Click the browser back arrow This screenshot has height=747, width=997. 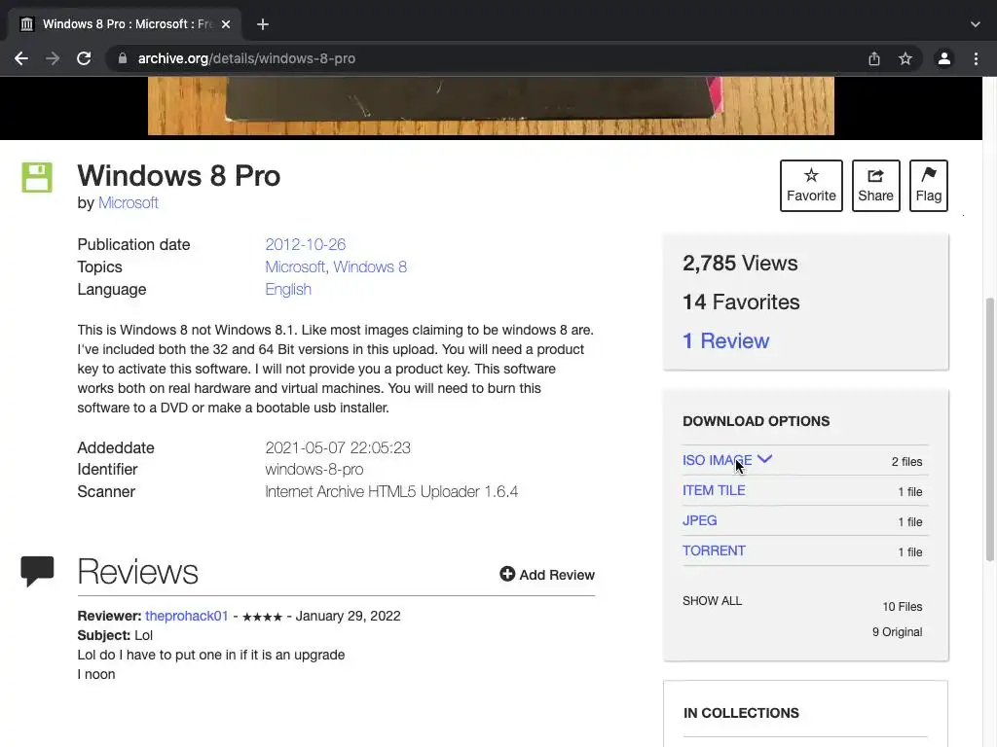(21, 58)
